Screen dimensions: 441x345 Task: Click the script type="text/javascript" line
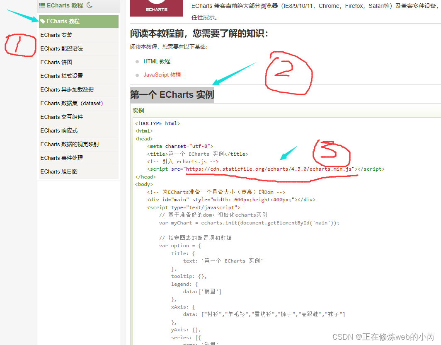(194, 207)
